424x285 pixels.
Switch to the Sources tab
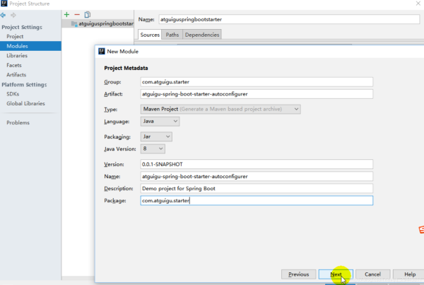[x=150, y=35]
